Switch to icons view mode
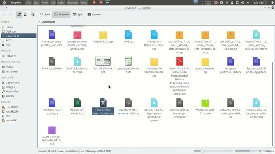 (x=19, y=15)
